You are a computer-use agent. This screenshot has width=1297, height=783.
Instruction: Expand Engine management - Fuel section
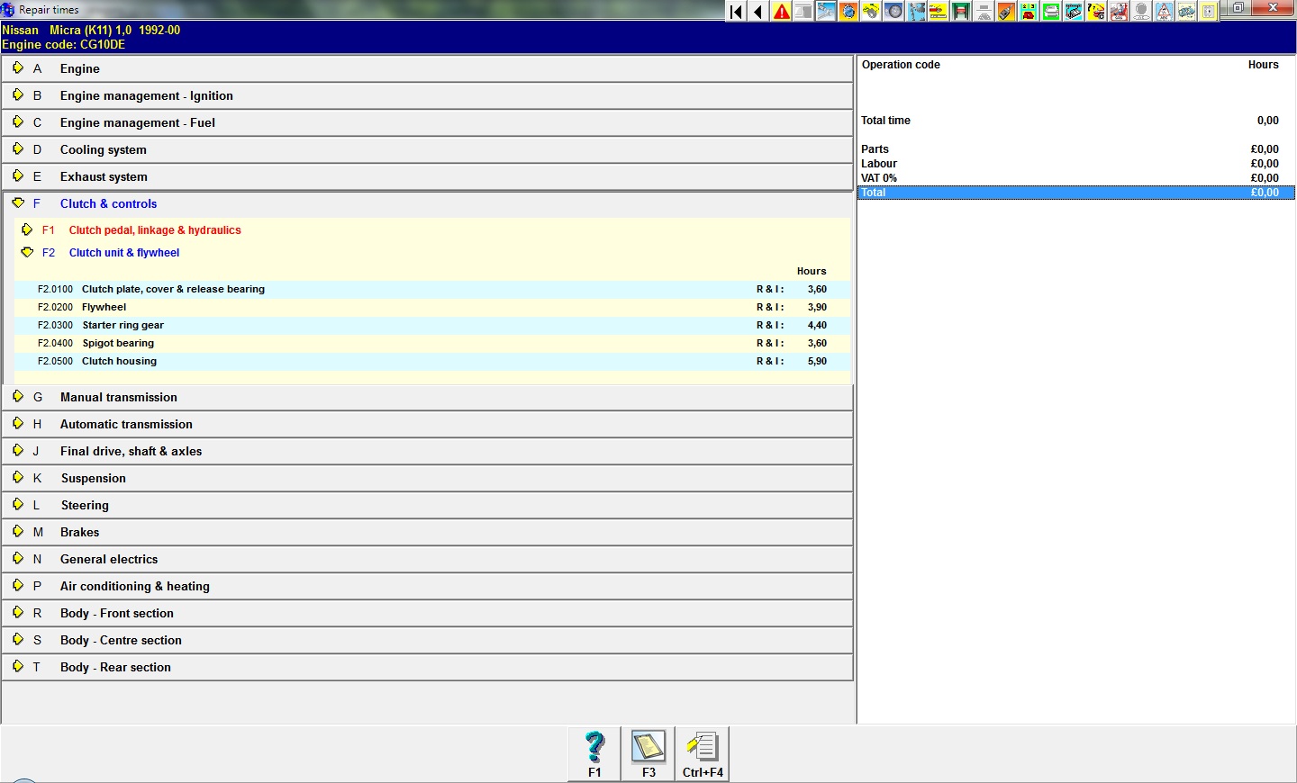(427, 122)
